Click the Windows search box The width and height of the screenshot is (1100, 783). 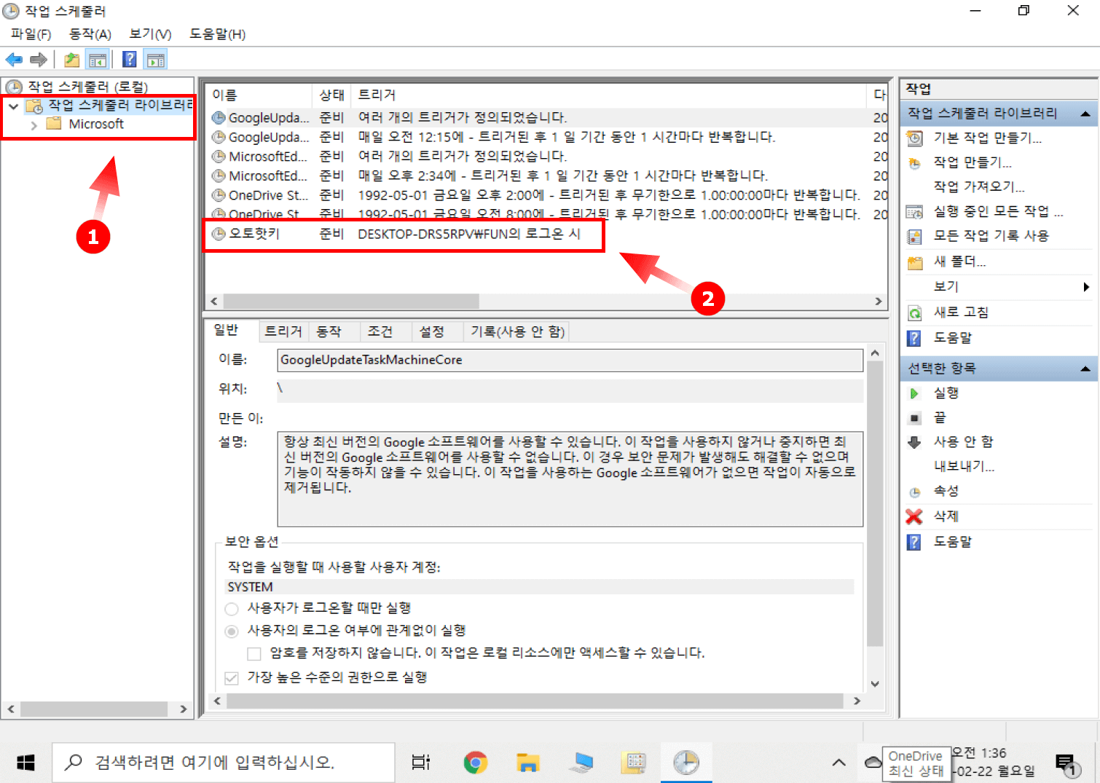(223, 763)
